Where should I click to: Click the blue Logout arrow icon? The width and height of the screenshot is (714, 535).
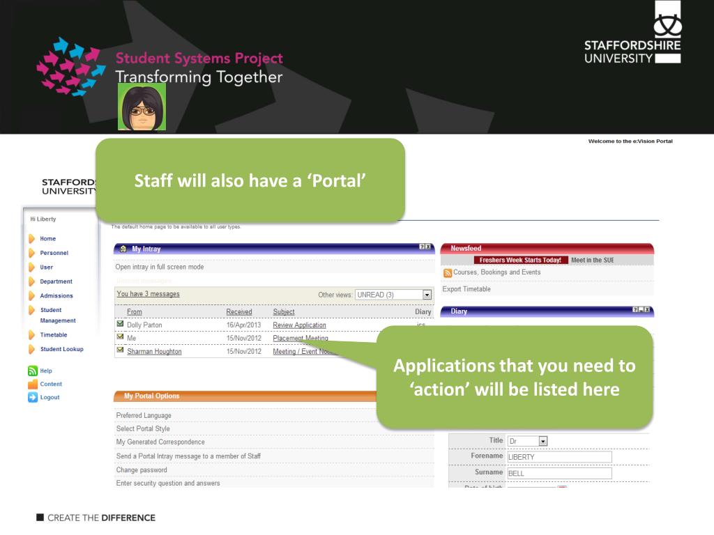tap(33, 397)
